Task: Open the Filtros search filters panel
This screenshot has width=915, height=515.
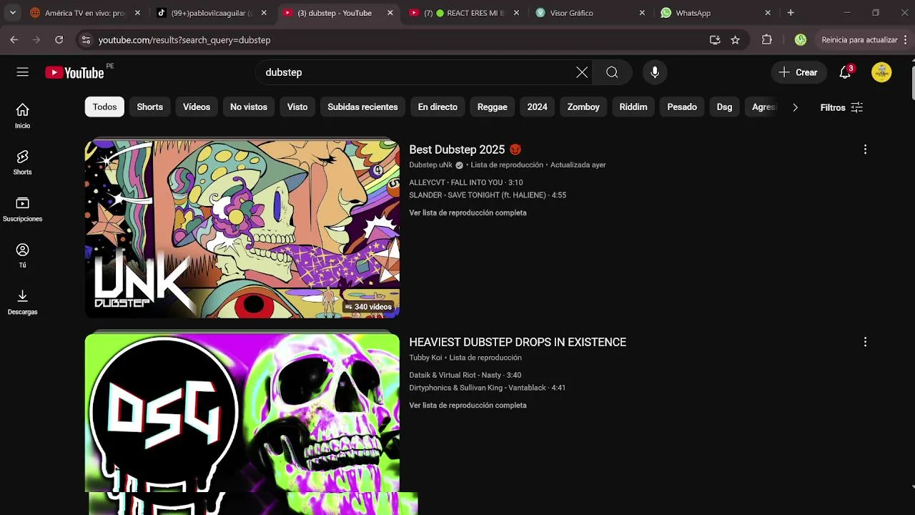Action: pyautogui.click(x=841, y=107)
